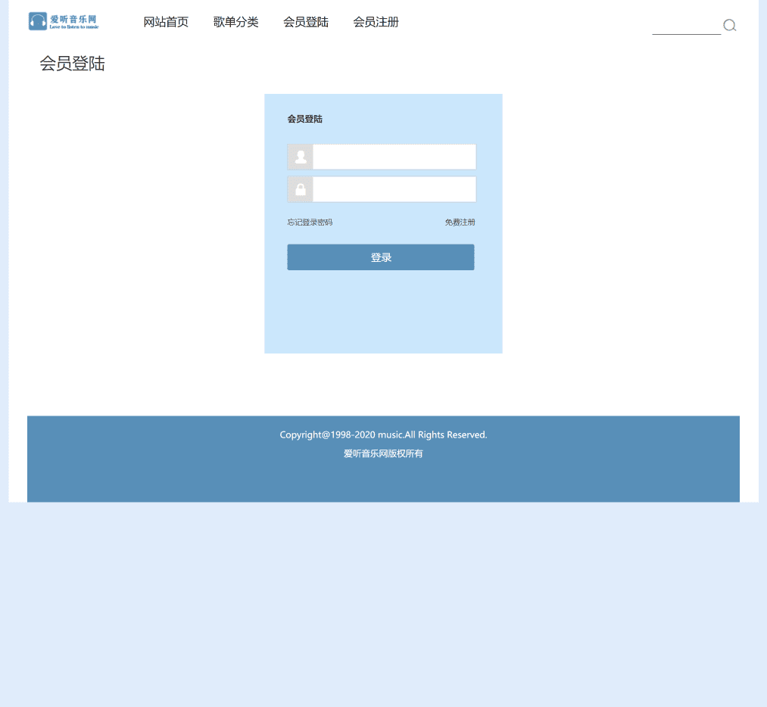767x707 pixels.
Task: Click inside the username input field
Action: click(x=394, y=157)
